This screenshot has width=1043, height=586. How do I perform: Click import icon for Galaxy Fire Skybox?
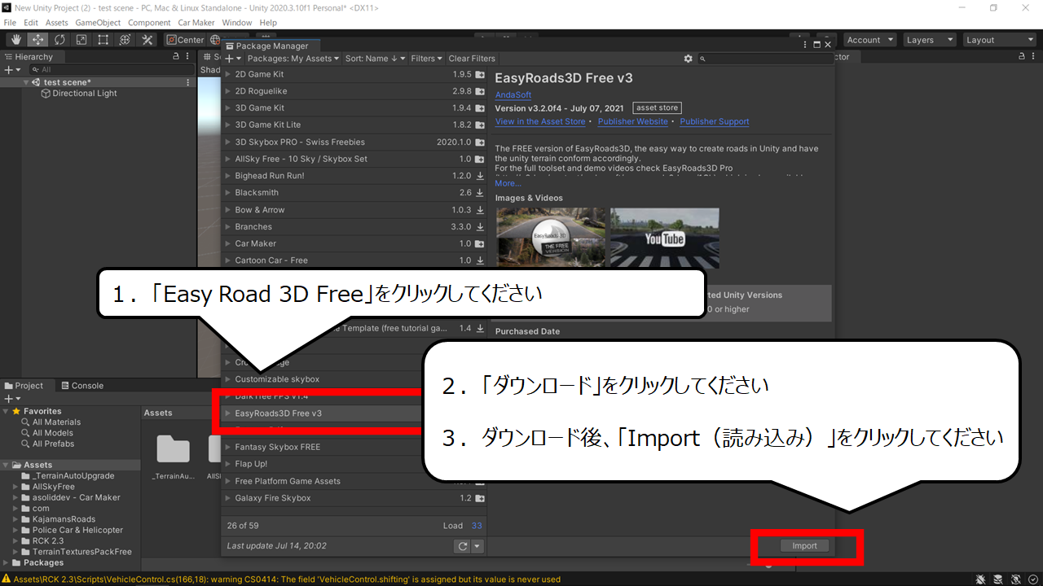pos(480,498)
